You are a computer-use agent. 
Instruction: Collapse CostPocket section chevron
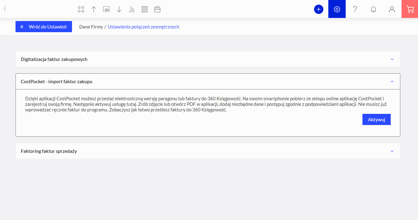click(392, 82)
